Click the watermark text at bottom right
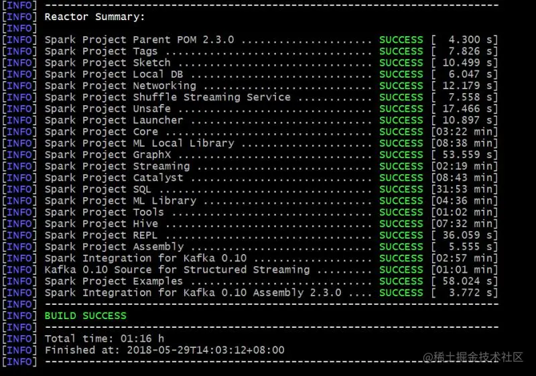 tap(473, 357)
